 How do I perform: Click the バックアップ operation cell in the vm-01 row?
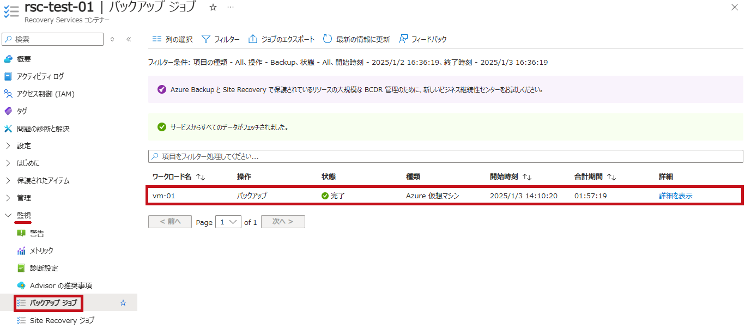point(252,196)
